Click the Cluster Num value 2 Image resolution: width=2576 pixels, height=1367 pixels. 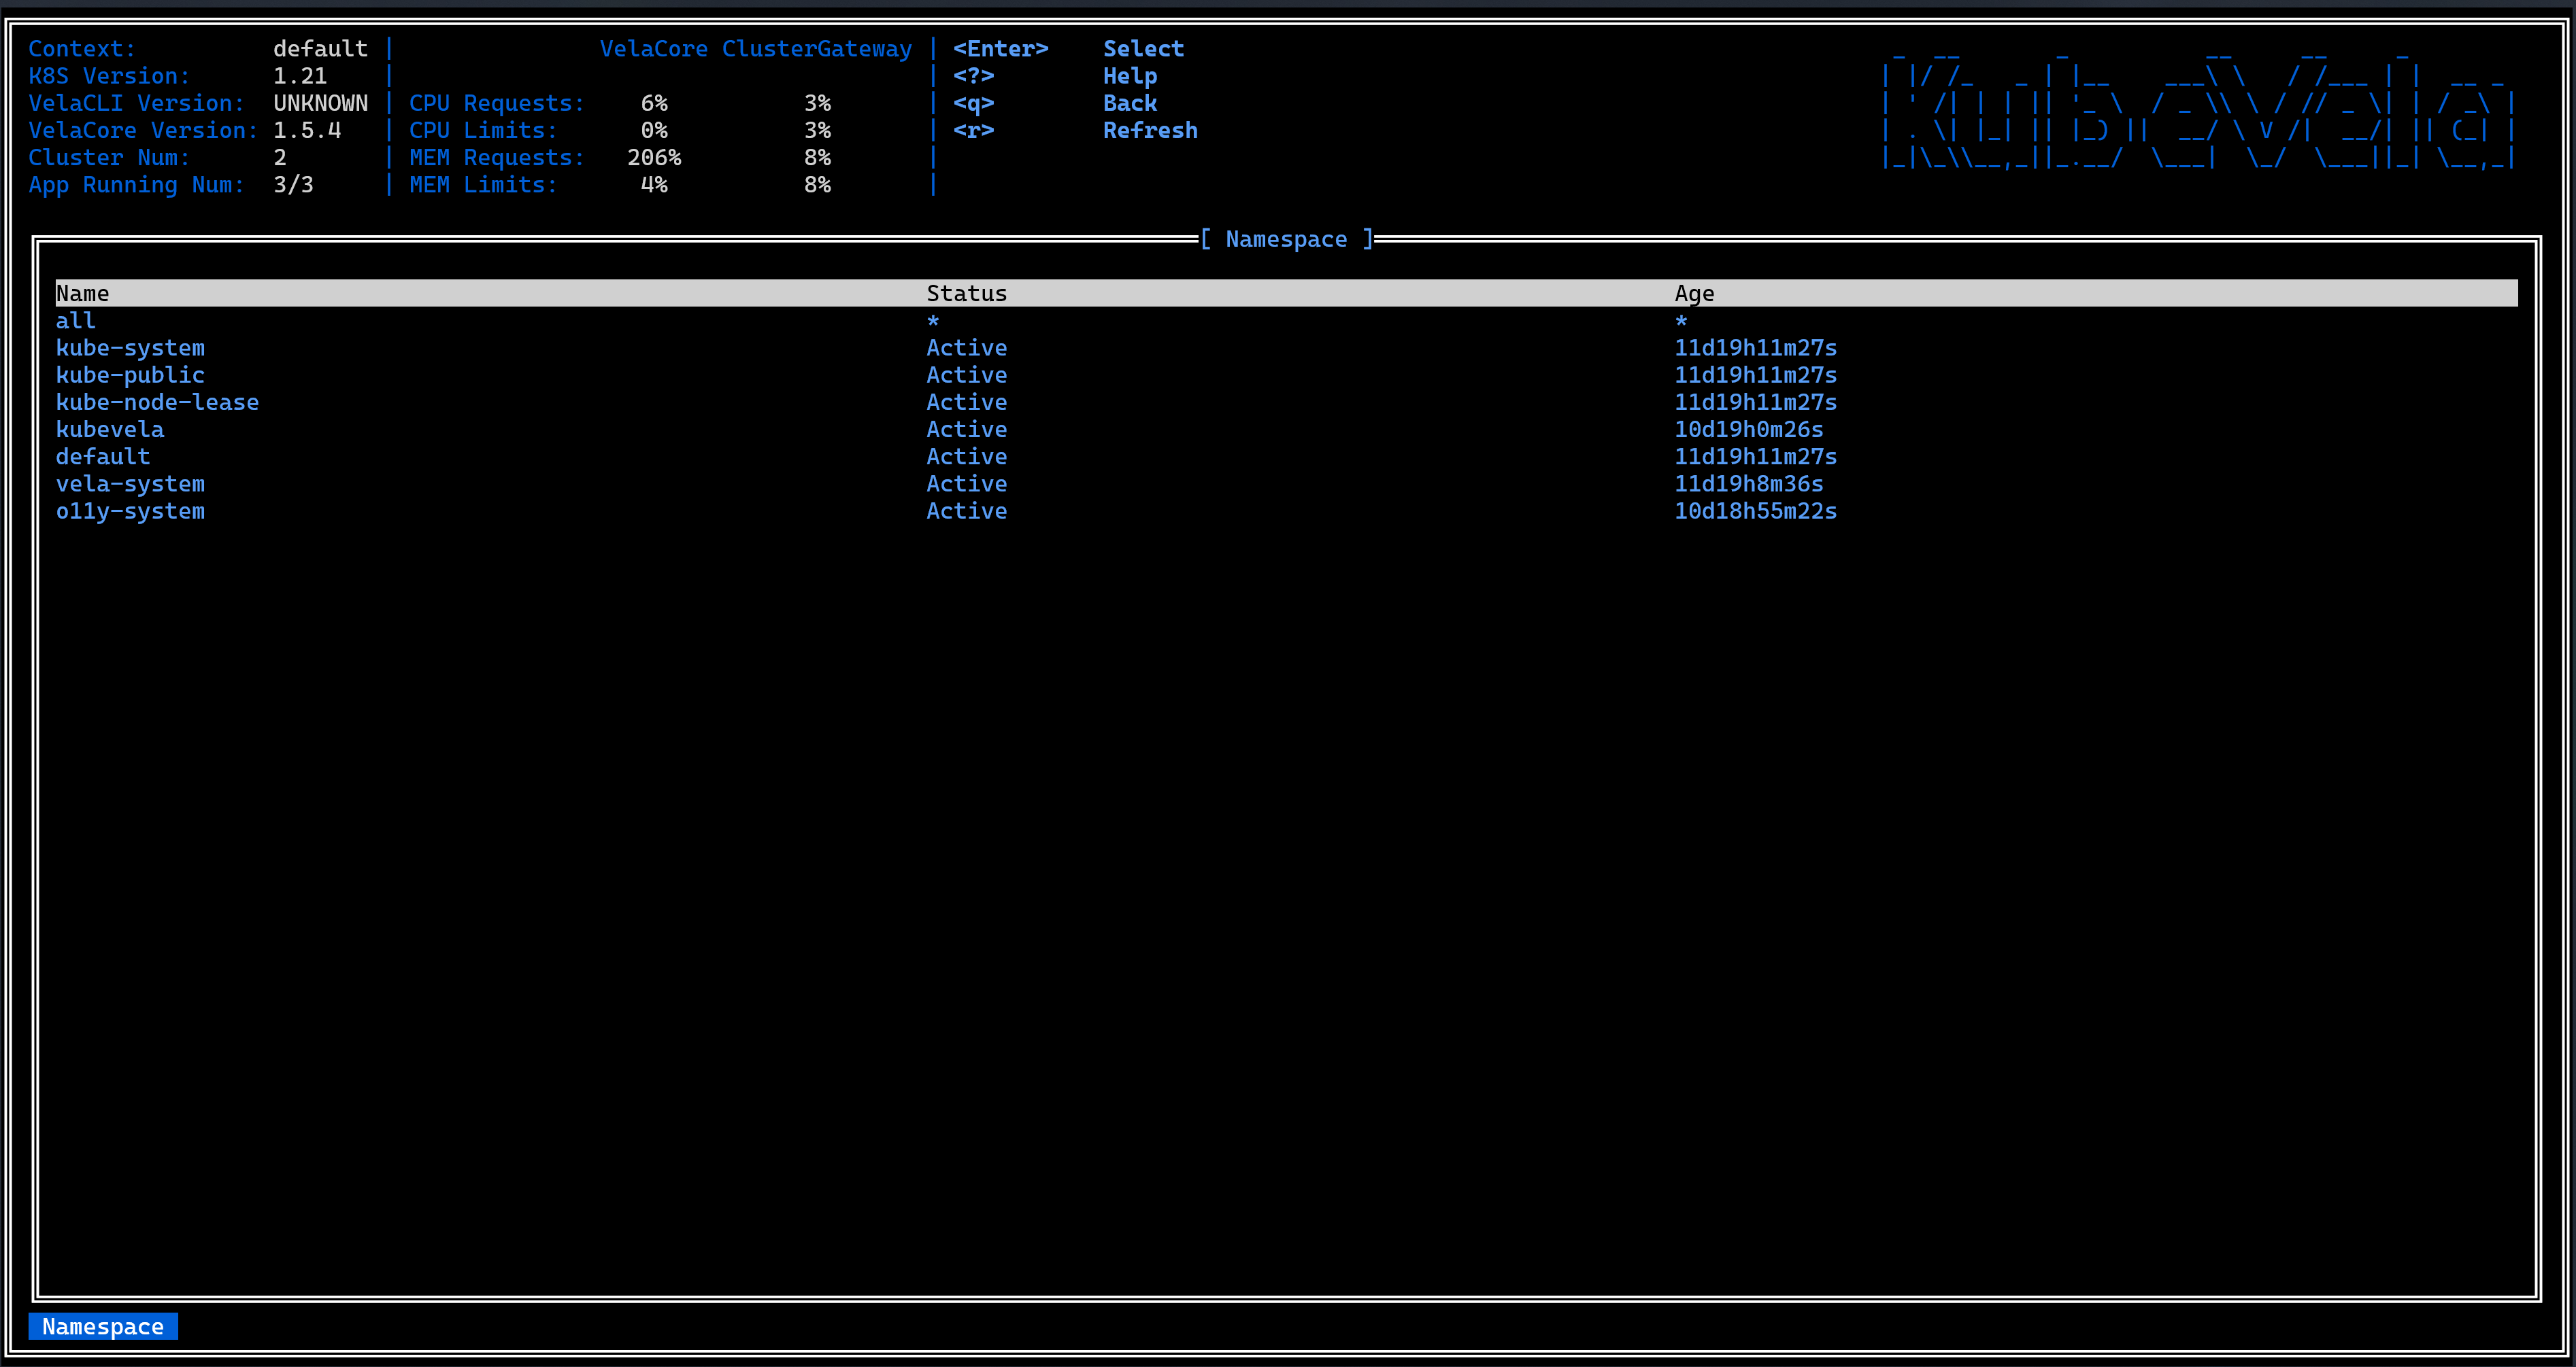(x=280, y=157)
